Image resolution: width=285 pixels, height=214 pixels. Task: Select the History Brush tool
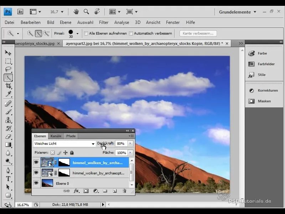pos(8,128)
